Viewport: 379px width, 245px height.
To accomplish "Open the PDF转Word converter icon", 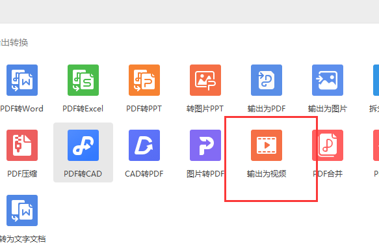I will point(22,80).
